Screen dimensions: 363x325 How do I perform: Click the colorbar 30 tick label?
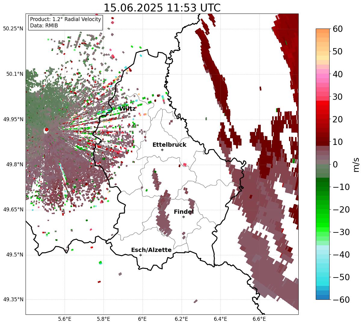tap(337, 97)
